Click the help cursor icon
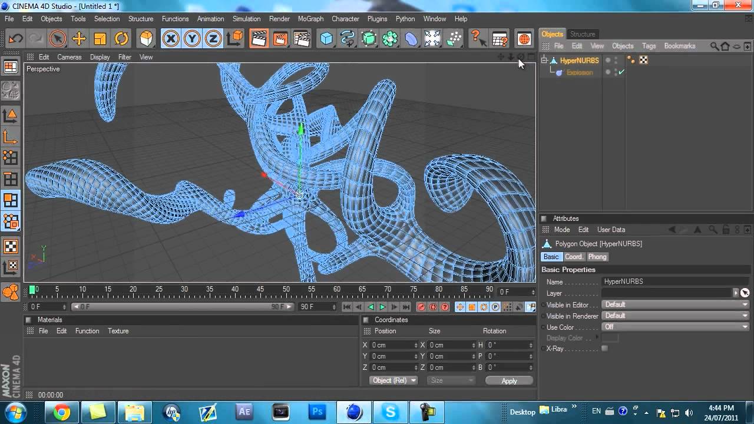 point(478,39)
